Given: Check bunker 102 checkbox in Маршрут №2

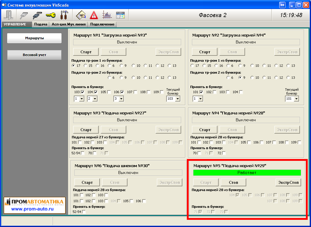Looking at the screenshot, I should (x=215, y=92).
